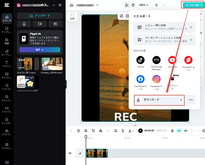Click the アップロード upload button
Viewport: 205px width, 165px height.
40,16
